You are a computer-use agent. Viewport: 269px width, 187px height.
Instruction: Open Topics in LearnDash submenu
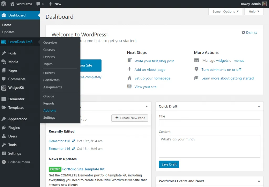[48, 64]
